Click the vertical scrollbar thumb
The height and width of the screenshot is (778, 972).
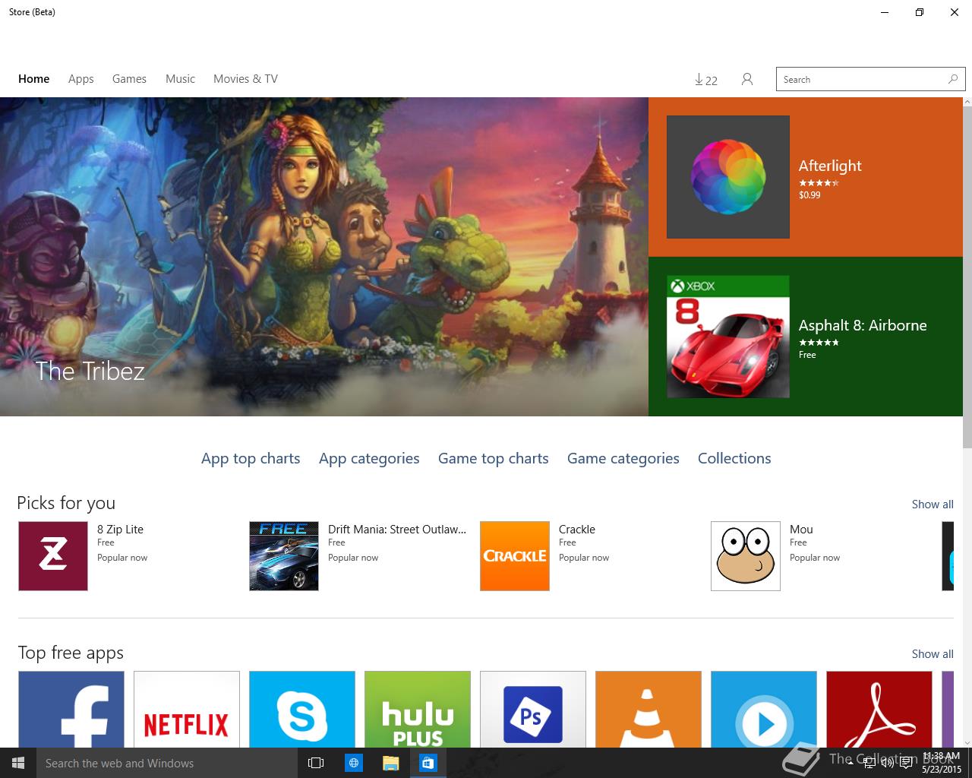967,277
